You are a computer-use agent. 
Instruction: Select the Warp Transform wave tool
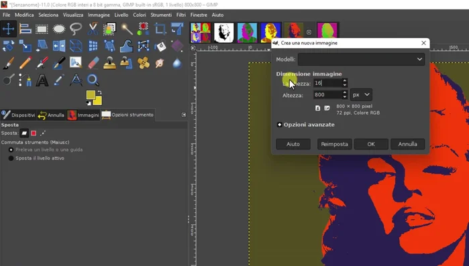coord(127,46)
